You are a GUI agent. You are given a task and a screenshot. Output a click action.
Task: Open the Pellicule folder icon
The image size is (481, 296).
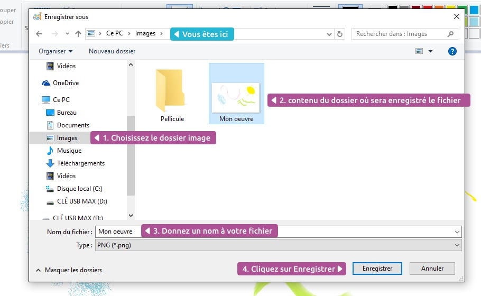[x=172, y=89]
